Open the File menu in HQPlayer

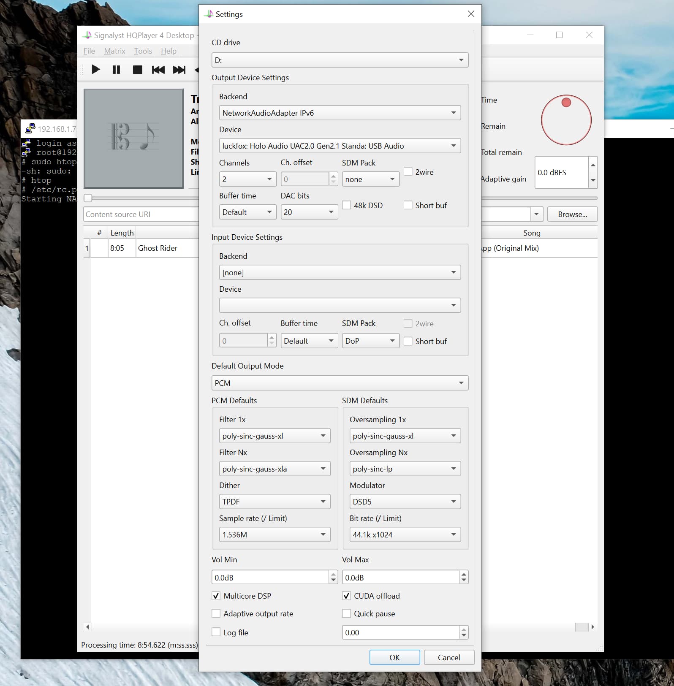[89, 51]
